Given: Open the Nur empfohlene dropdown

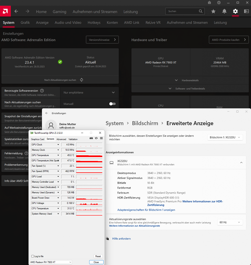Looking at the screenshot, I should click(x=89, y=92).
